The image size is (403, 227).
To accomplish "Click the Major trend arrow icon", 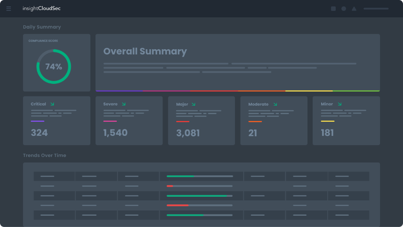I will (193, 104).
